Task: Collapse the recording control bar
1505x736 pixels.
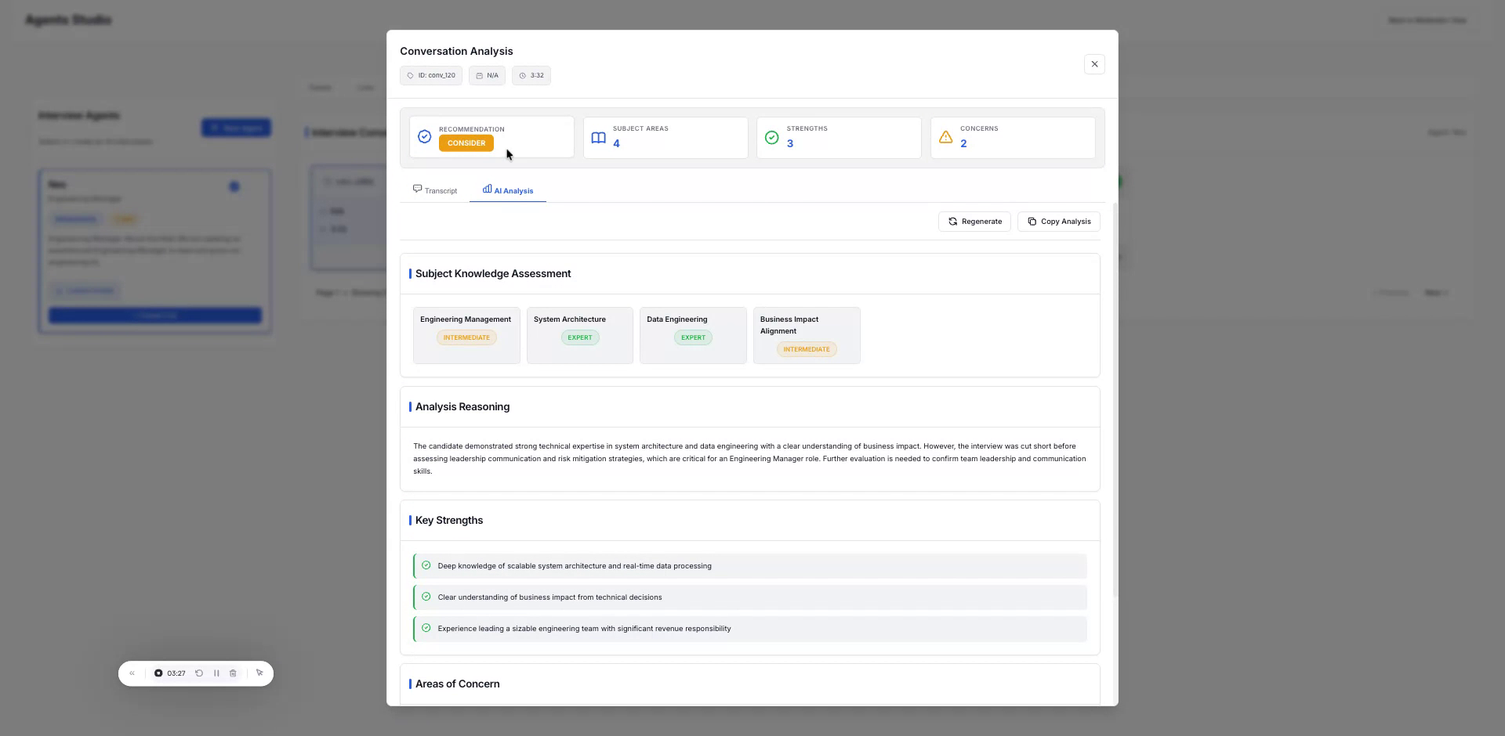Action: 132,673
